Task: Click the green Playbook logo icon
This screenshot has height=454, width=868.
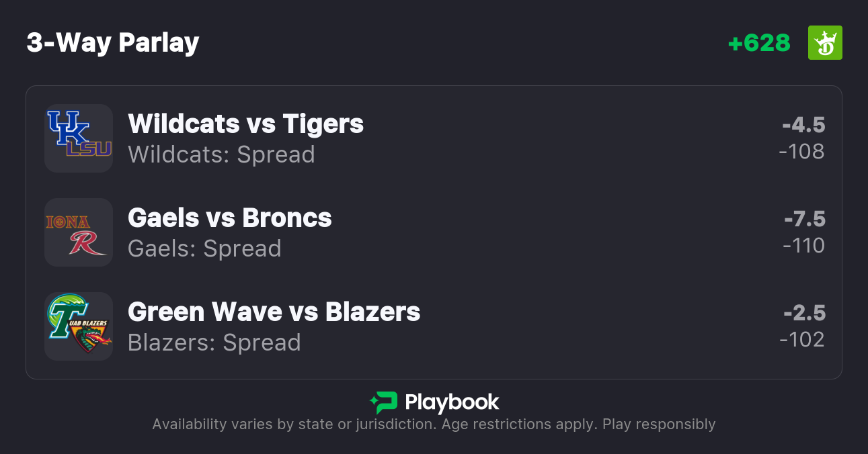Action: [383, 402]
